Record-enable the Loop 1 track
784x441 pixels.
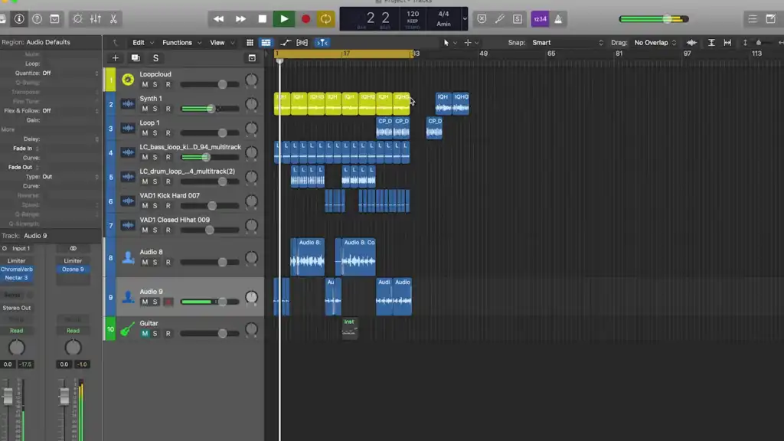[168, 133]
